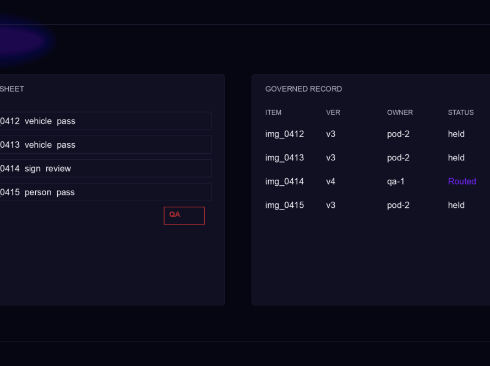Click the v4 version cell
This screenshot has height=366, width=490.
click(x=331, y=182)
